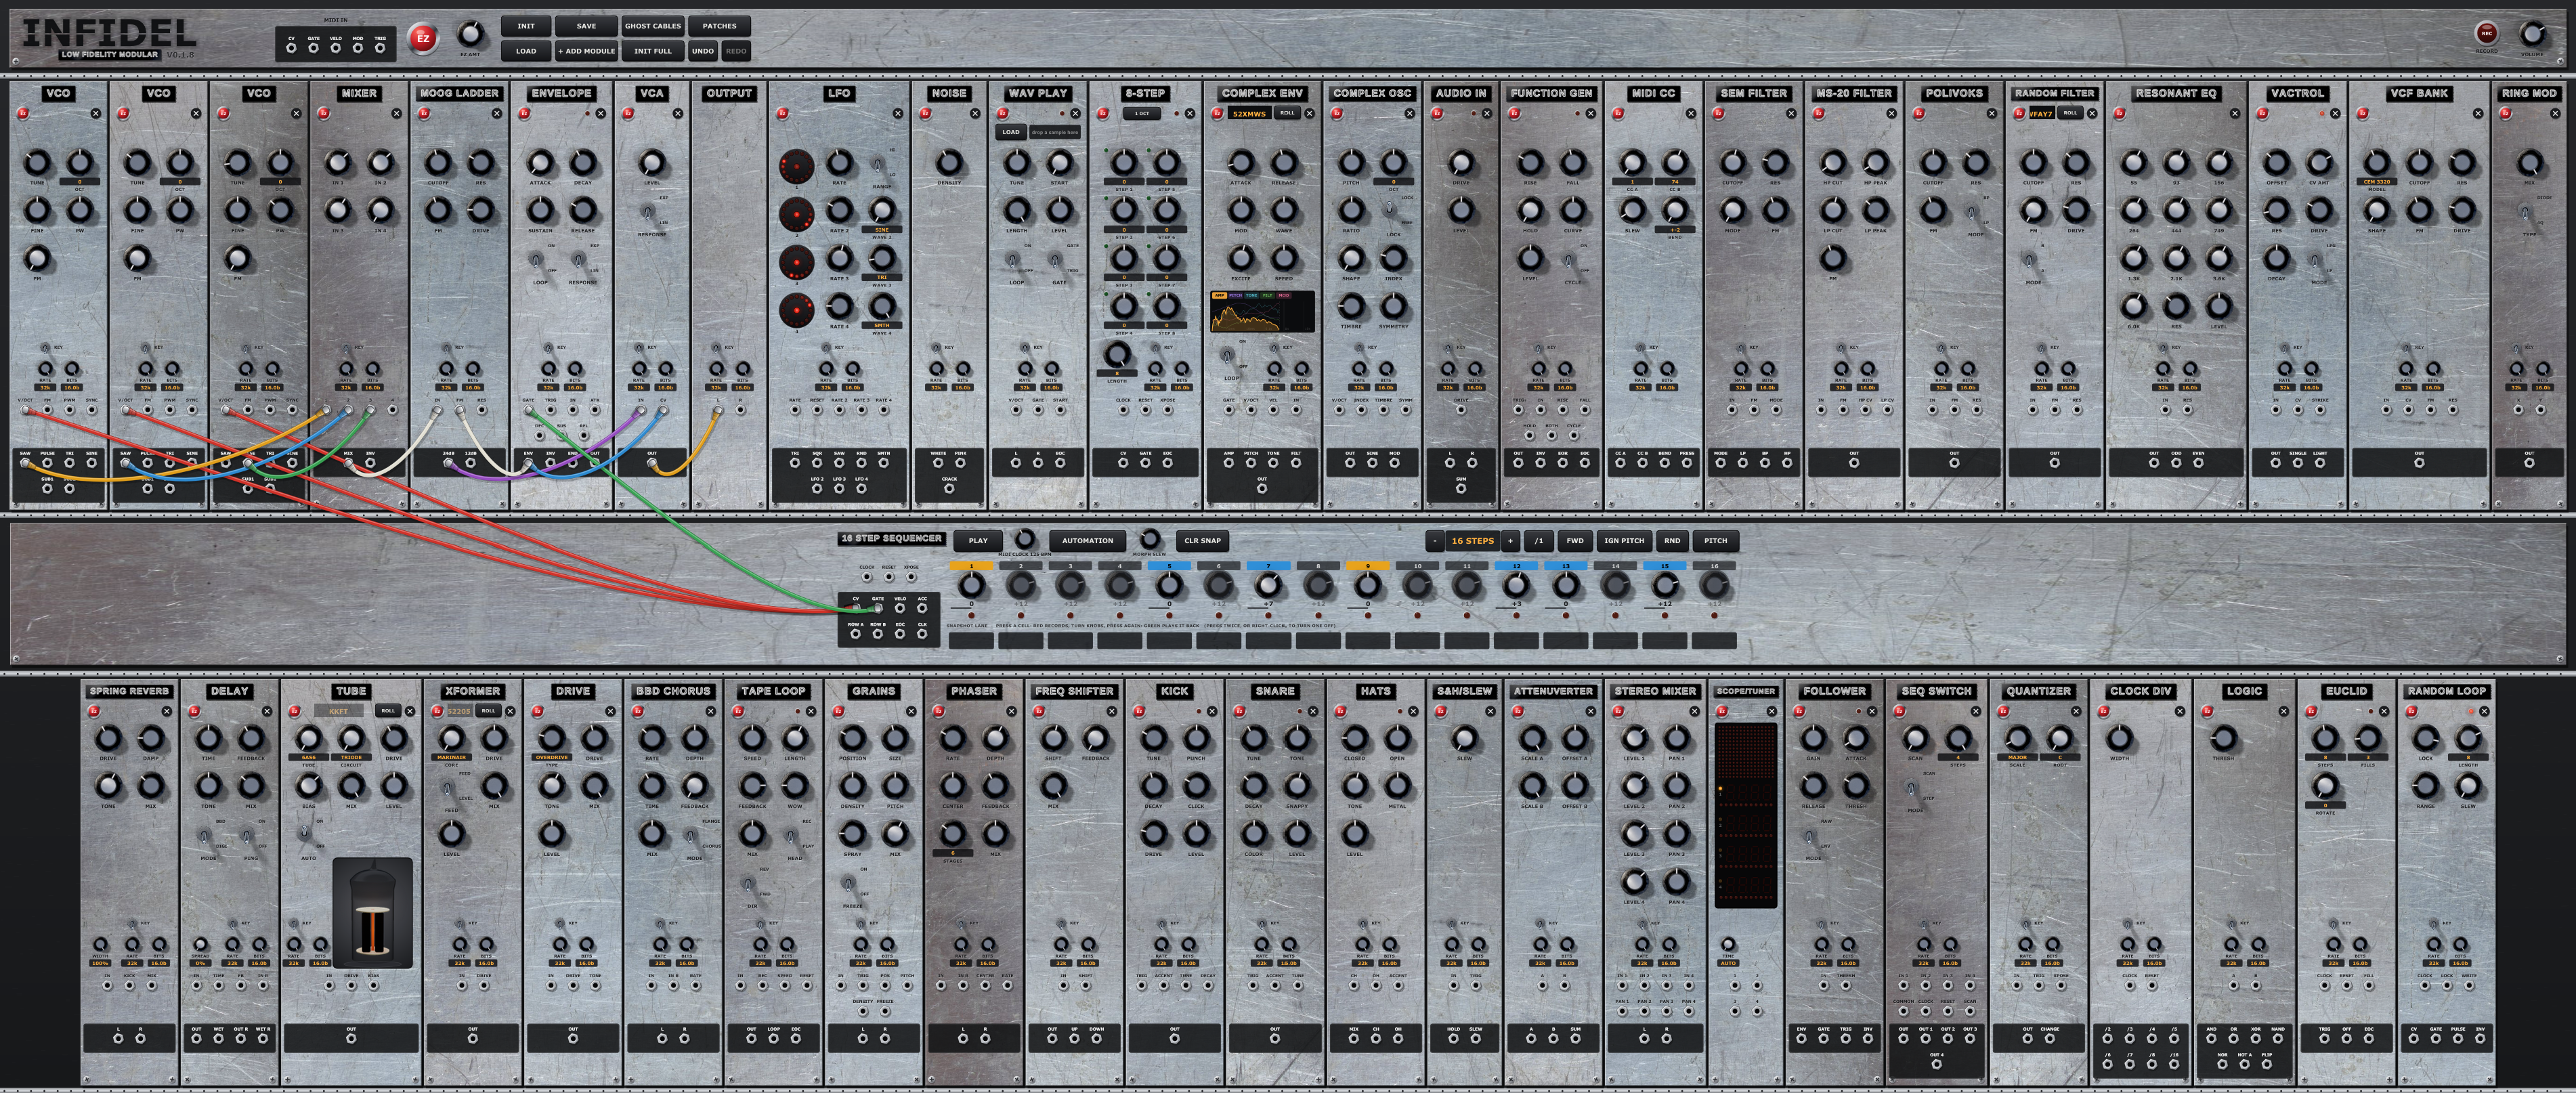Toggle the LFO RANGE hi/lo switch
Image resolution: width=2576 pixels, height=1093 pixels.
point(878,164)
